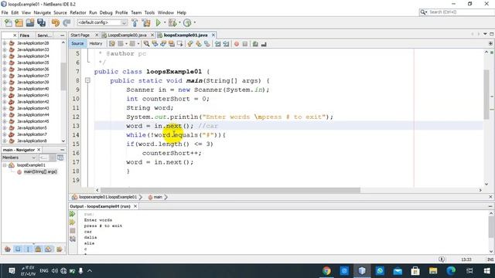
Task: Open the Debug menu
Action: [x=106, y=12]
